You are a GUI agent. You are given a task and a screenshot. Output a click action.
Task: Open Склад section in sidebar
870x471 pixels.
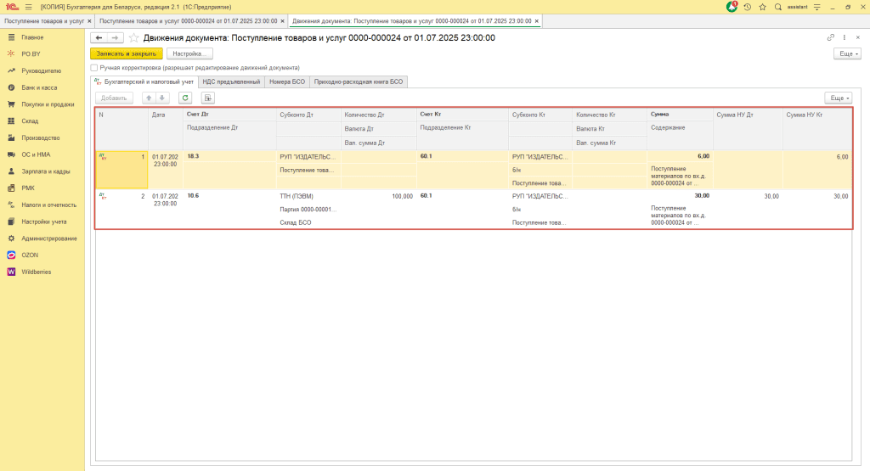pyautogui.click(x=30, y=121)
